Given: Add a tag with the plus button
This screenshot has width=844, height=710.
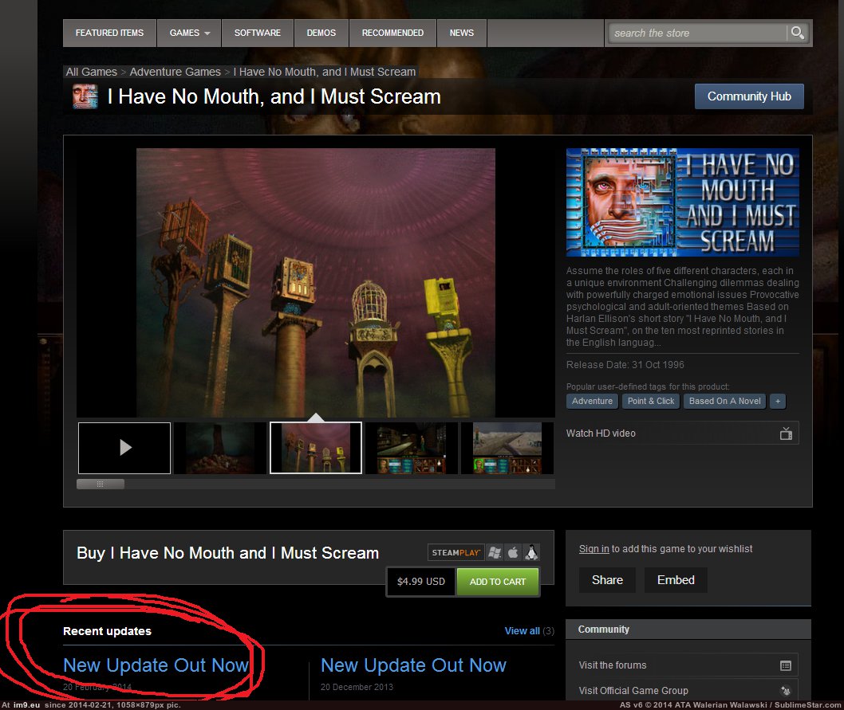Looking at the screenshot, I should [778, 402].
